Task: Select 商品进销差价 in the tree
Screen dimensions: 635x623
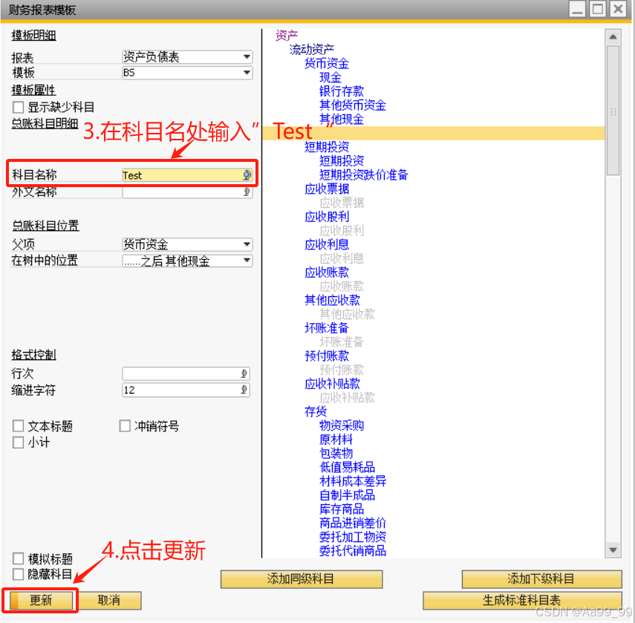Action: (x=353, y=523)
